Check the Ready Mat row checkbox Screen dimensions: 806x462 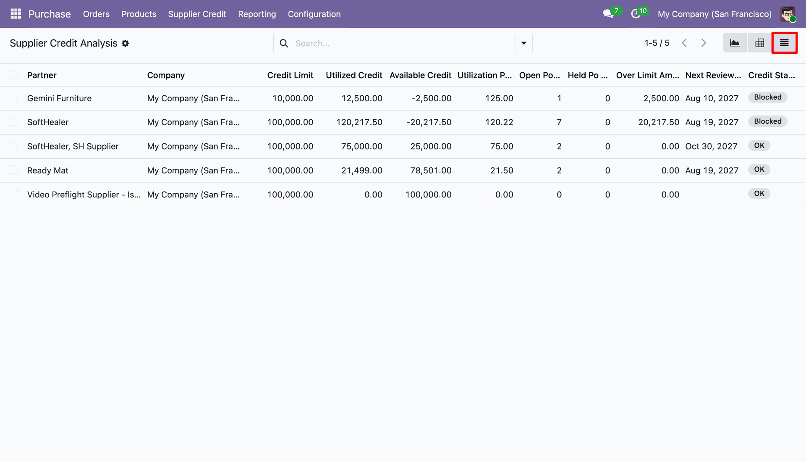[x=14, y=170]
